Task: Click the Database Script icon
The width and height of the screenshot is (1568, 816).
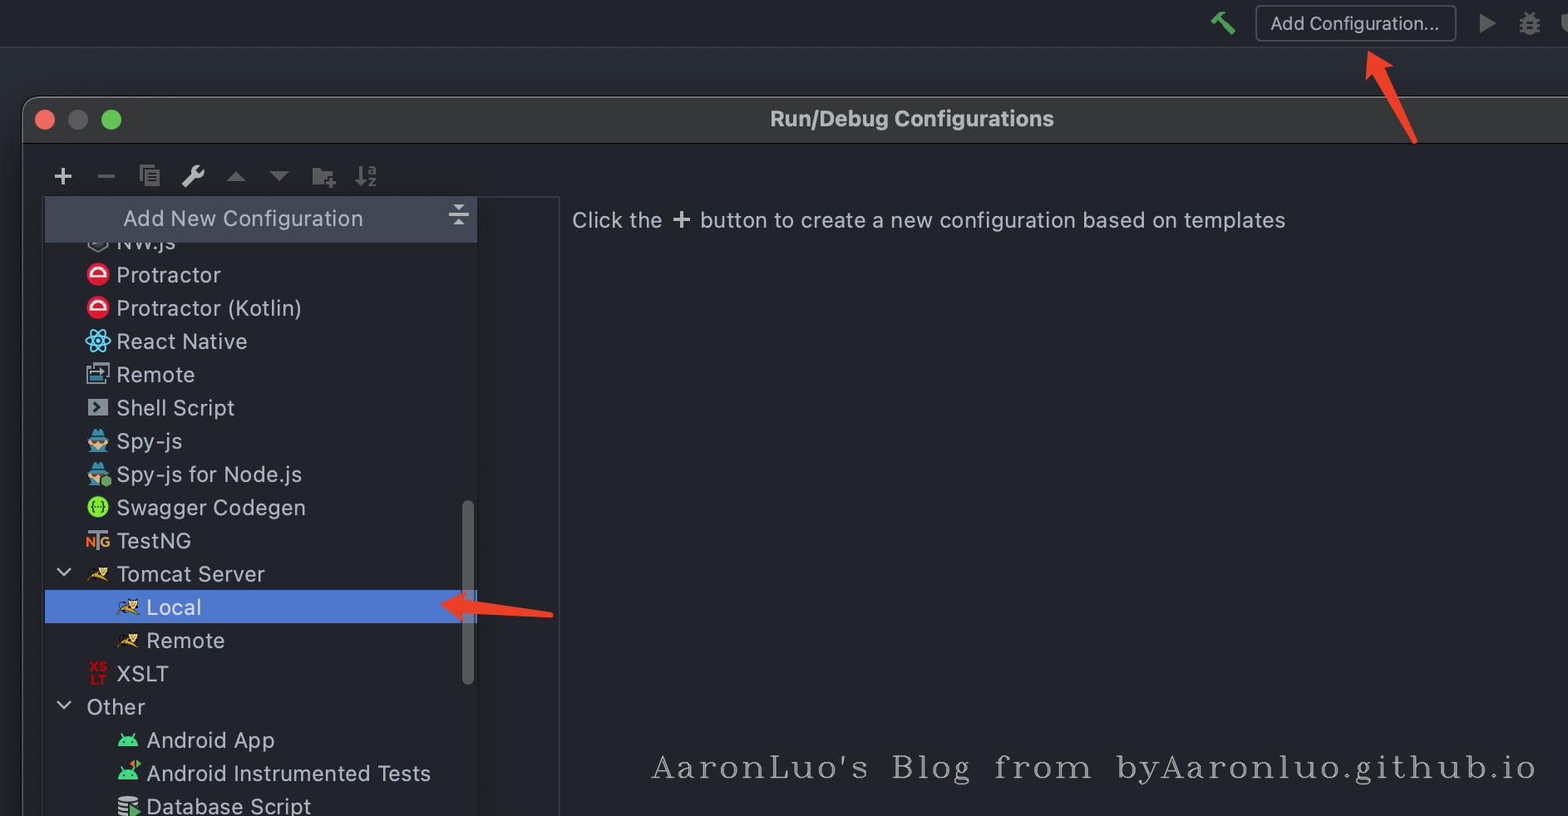Action: (129, 806)
